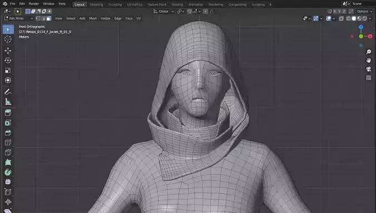Select the Measure tool
The width and height of the screenshot is (376, 213).
tap(8, 102)
